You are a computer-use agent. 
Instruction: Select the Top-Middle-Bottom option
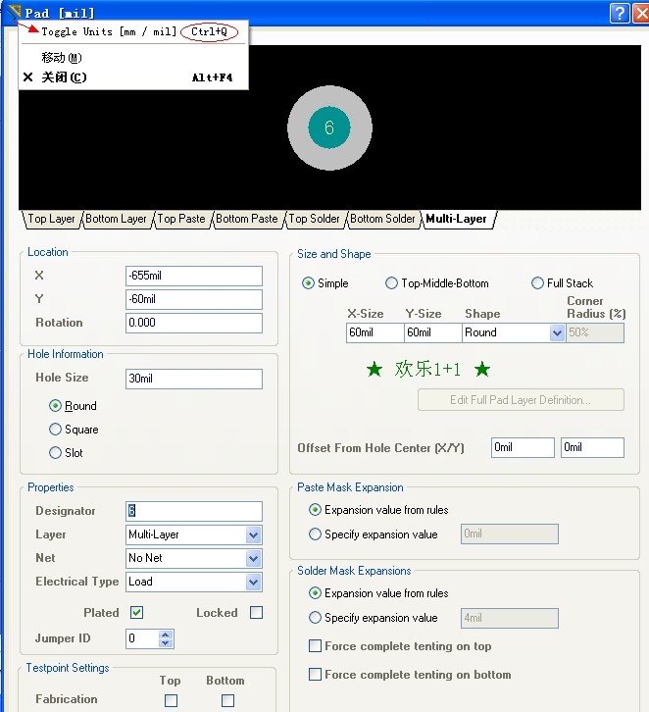click(391, 283)
